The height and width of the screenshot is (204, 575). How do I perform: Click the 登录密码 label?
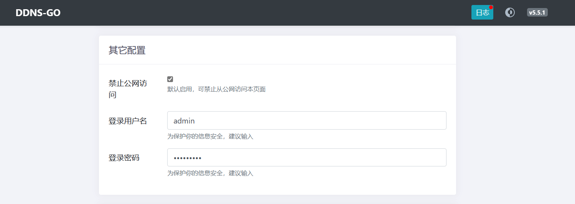124,158
